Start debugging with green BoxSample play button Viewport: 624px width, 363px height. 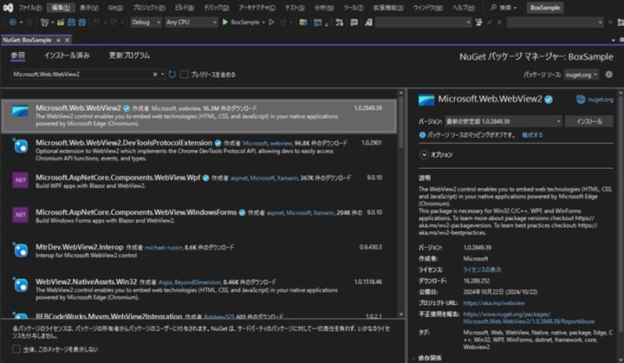click(225, 23)
